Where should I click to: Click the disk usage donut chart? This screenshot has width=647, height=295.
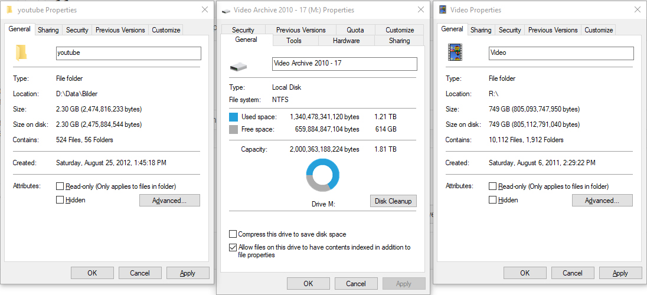[x=323, y=175]
